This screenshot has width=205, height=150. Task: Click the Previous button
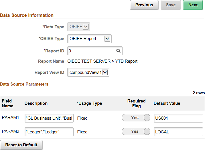(144, 5)
